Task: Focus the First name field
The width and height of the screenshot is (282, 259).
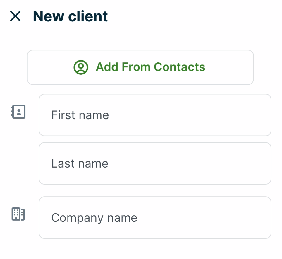Action: (155, 115)
